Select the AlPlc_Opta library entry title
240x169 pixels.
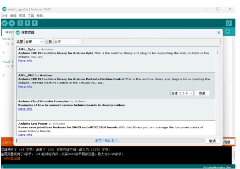pyautogui.click(x=27, y=49)
